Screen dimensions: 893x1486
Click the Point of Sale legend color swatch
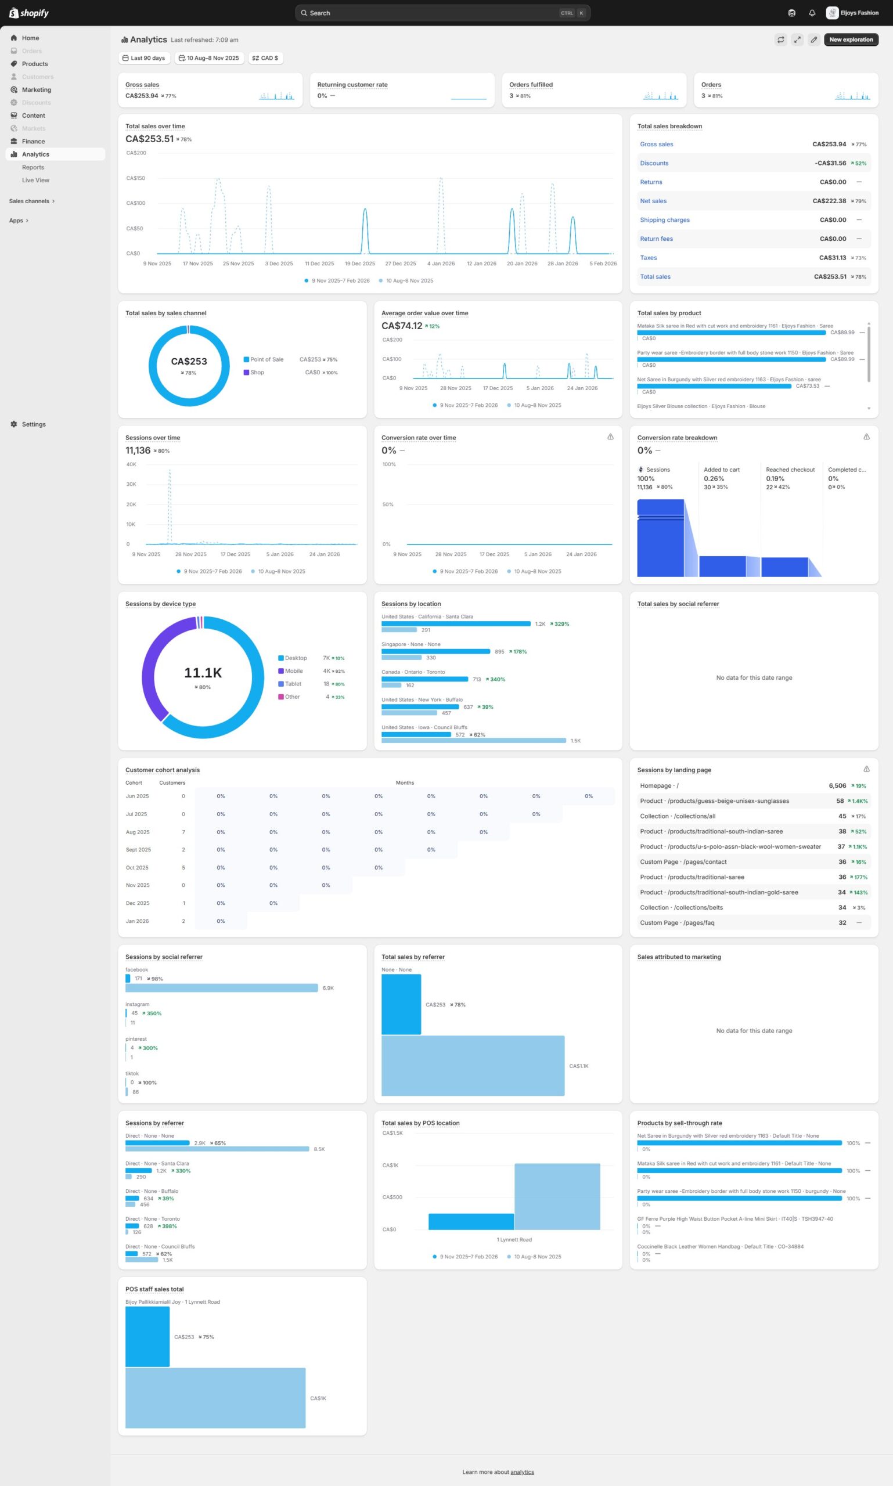coord(246,359)
